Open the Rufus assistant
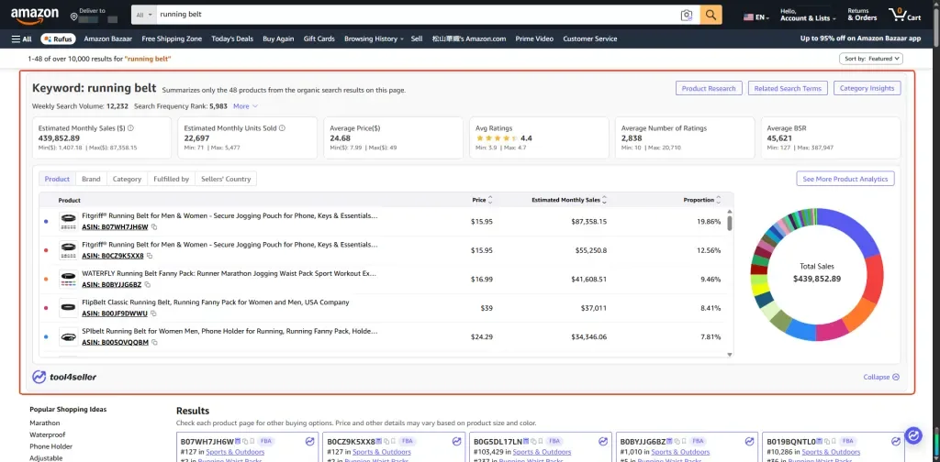This screenshot has height=462, width=940. point(58,38)
